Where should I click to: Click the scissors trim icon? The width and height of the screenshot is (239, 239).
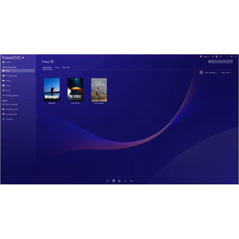(x=108, y=181)
